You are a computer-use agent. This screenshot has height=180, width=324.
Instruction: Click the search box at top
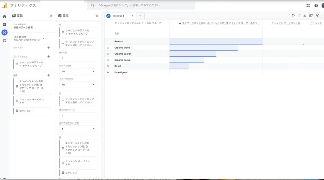tap(141, 6)
